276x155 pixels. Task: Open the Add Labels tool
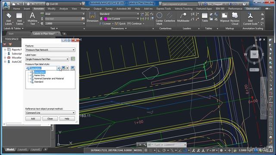point(9,19)
